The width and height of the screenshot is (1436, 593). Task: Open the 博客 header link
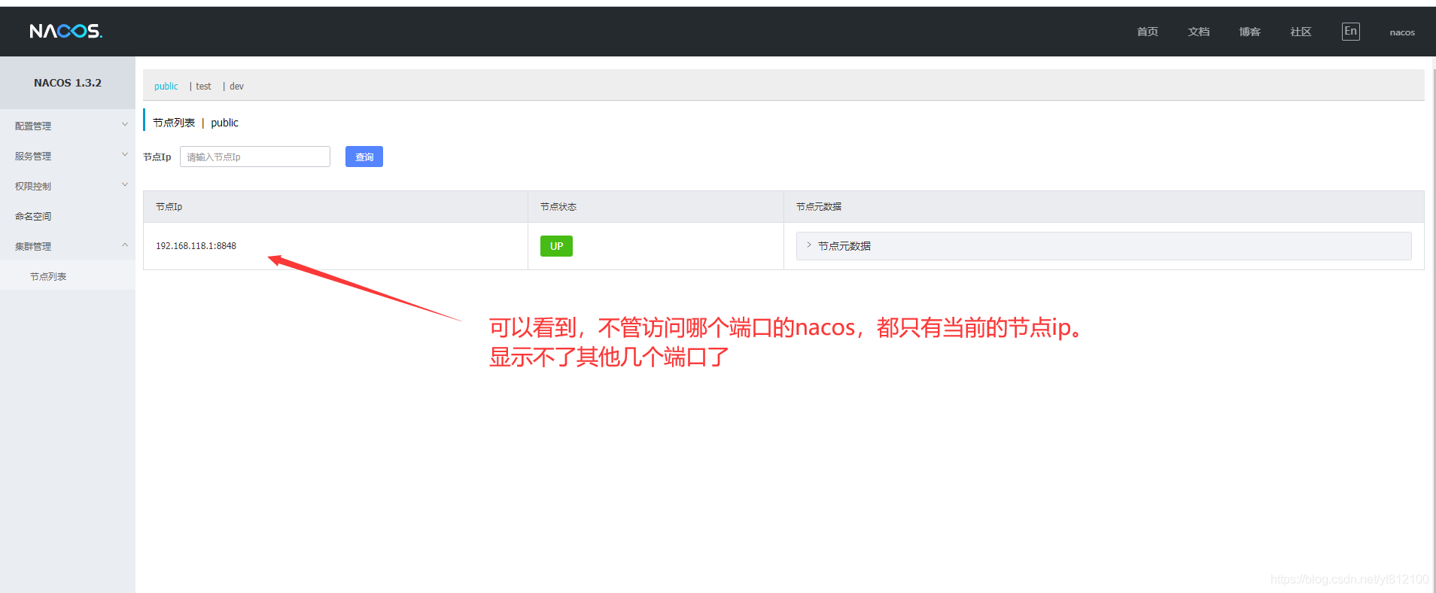[1249, 32]
